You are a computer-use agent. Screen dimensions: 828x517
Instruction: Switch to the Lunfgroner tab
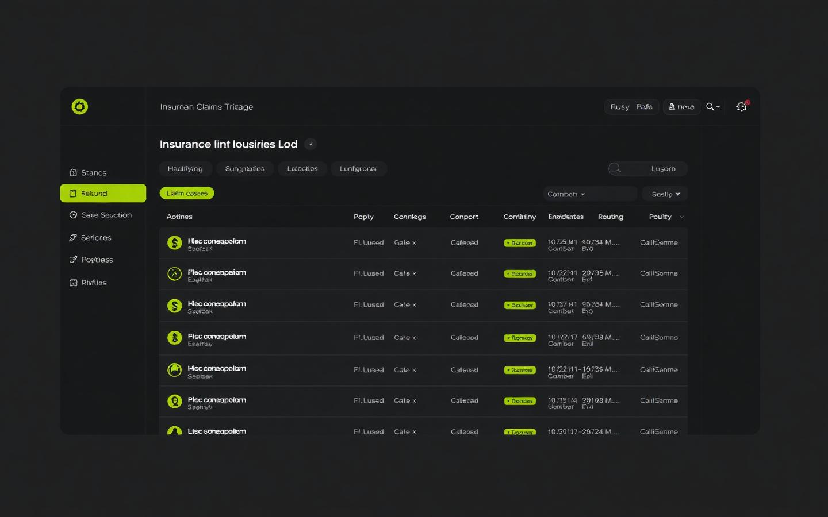[x=359, y=169]
